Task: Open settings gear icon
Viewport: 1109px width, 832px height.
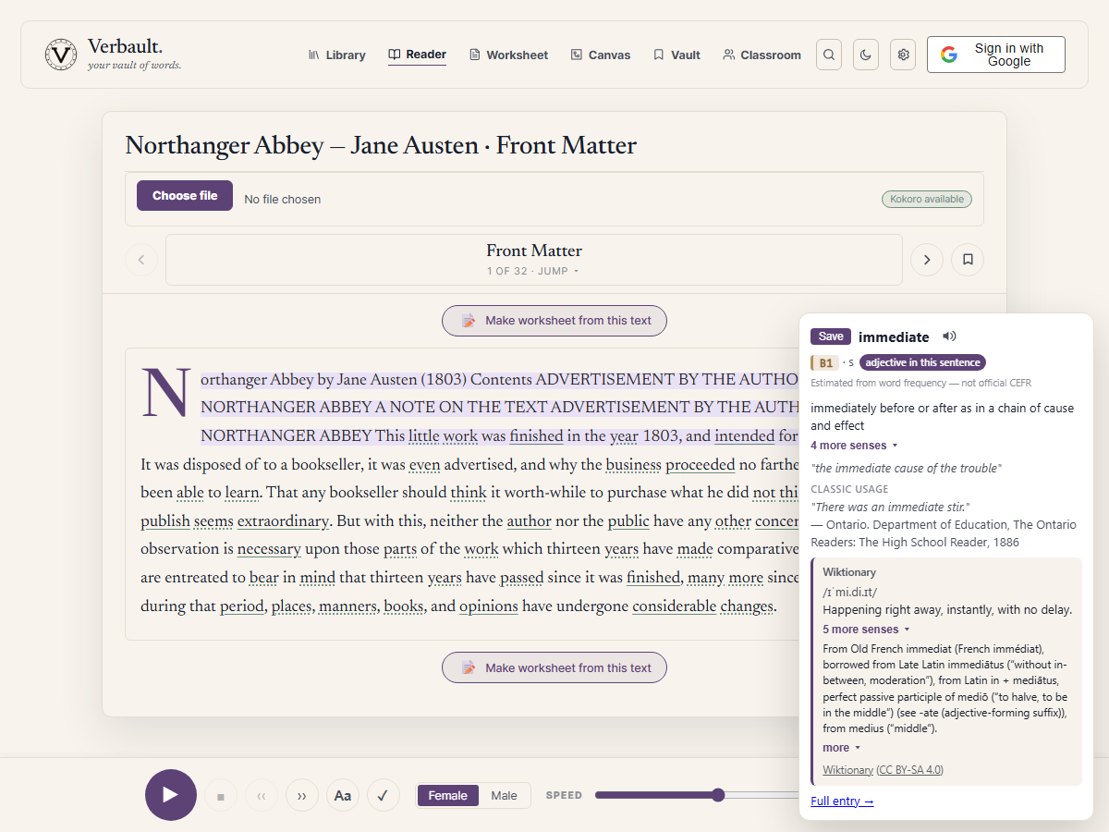Action: (903, 55)
